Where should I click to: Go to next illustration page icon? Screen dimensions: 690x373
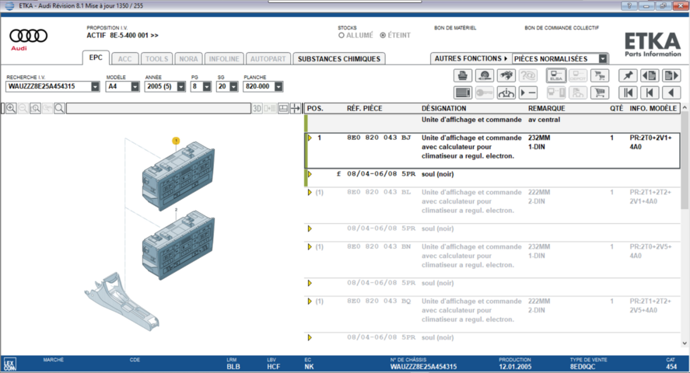pyautogui.click(x=671, y=75)
